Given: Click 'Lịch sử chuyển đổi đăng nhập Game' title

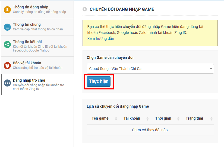Looking at the screenshot, I should pos(118,106).
